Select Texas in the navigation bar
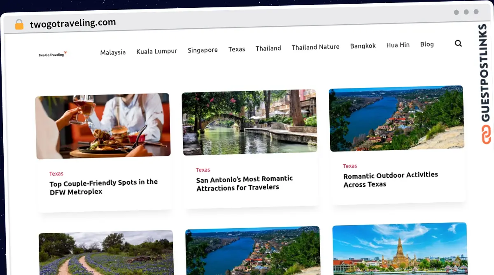 tap(237, 49)
